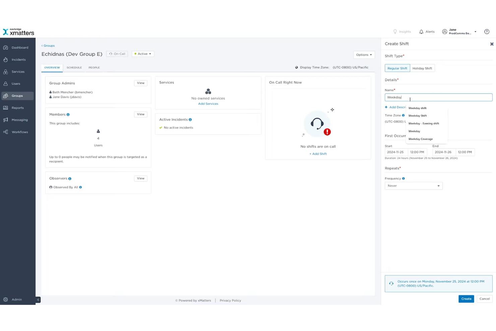Open the Services section
Screen dimensions: 496x331
pos(18,71)
